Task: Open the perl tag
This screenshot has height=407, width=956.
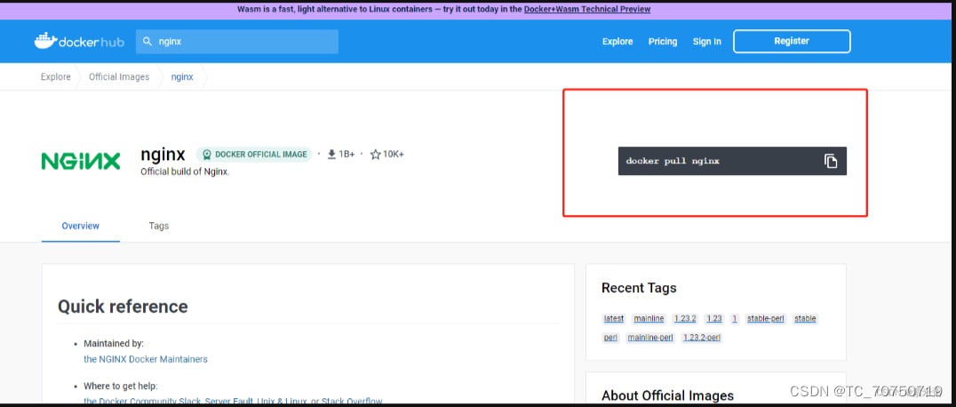Action: pyautogui.click(x=611, y=338)
